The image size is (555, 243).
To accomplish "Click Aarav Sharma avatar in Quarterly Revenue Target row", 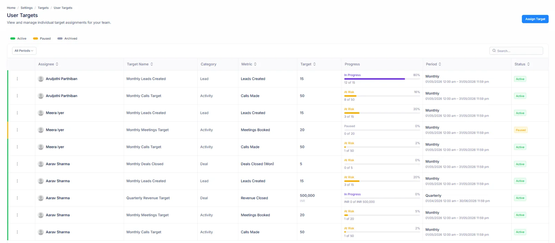I will pyautogui.click(x=41, y=198).
